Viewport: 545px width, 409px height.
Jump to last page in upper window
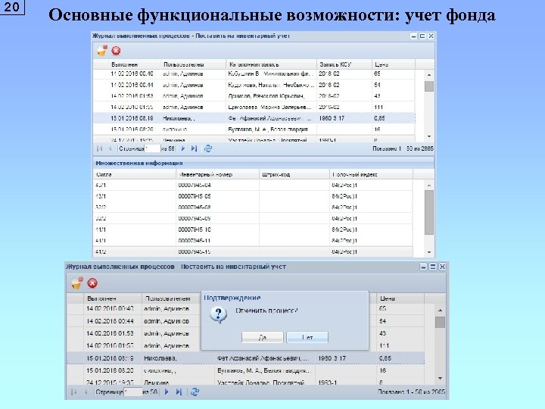(x=195, y=148)
